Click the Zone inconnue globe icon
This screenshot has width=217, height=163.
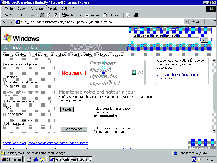(175, 153)
